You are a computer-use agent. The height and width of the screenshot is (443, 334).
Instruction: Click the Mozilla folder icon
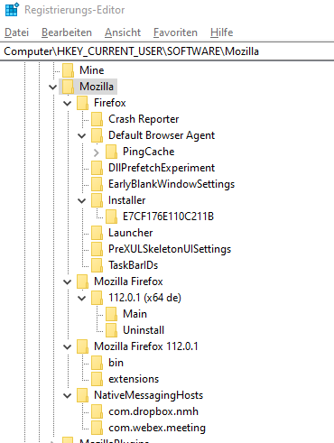point(68,87)
